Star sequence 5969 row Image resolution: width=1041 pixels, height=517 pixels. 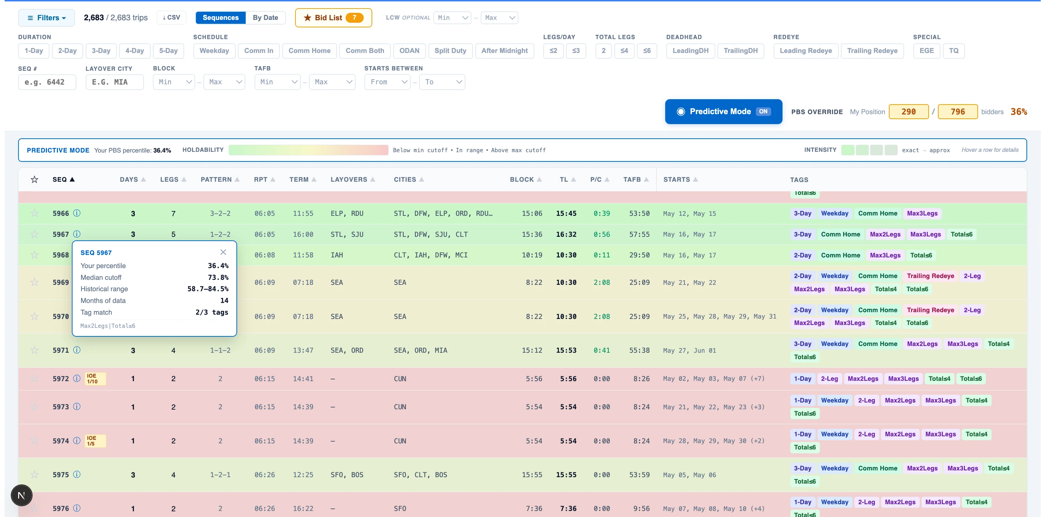click(34, 282)
